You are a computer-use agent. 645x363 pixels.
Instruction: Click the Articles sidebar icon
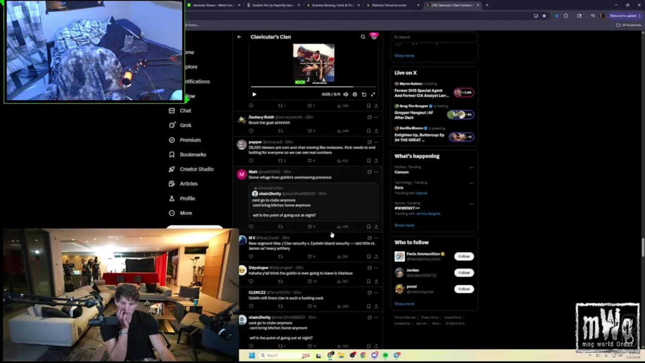[172, 184]
